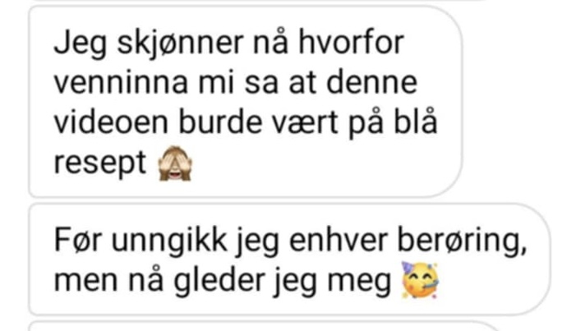576x331 pixels.
Task: Click the word "hvorfor" in first message
Action: (x=351, y=43)
